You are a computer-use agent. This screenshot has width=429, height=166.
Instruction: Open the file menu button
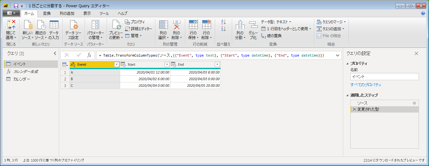point(11,13)
